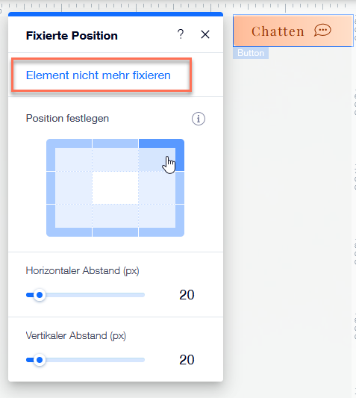Select the middle-left position grid cell

69,188
